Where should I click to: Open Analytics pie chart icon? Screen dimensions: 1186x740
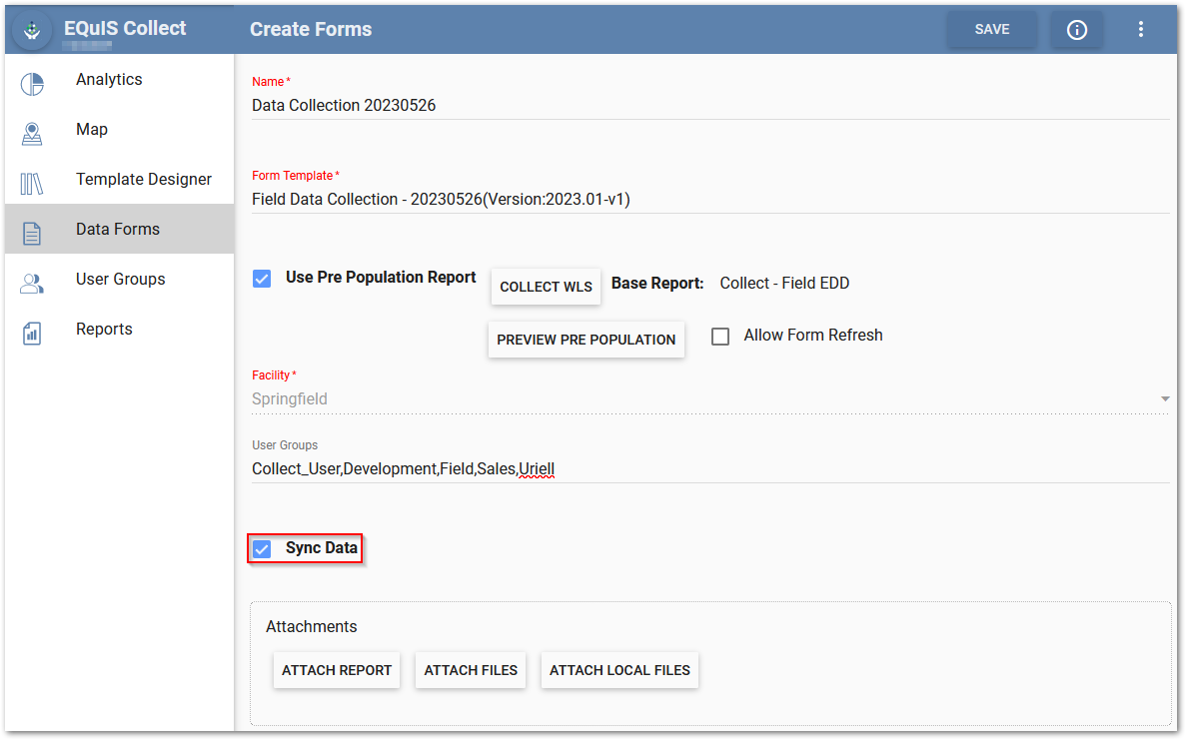[32, 84]
